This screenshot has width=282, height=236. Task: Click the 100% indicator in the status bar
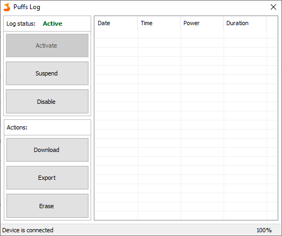click(x=264, y=230)
